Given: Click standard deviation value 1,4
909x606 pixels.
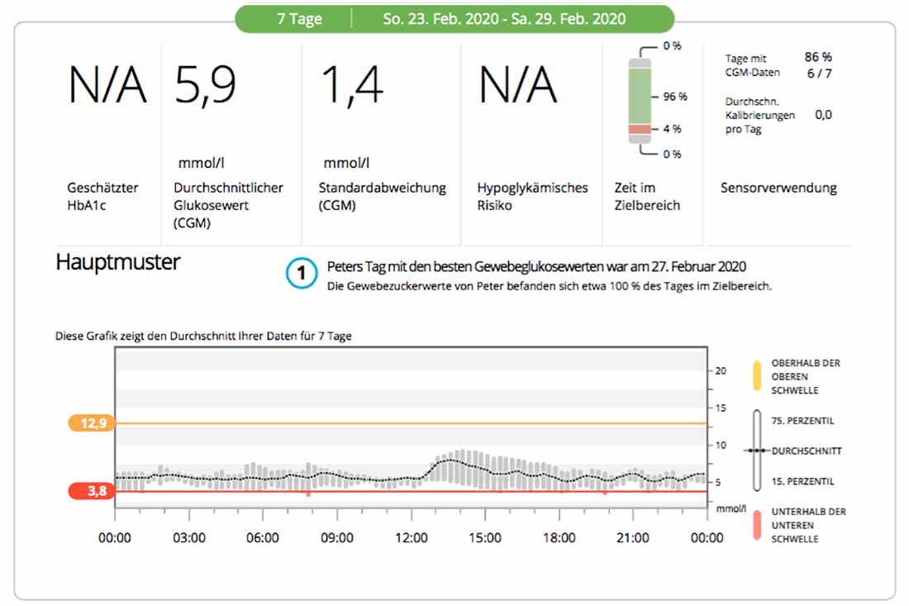Looking at the screenshot, I should point(351,85).
